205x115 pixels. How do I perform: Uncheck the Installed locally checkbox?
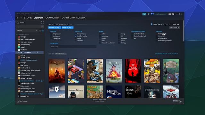[76, 36]
